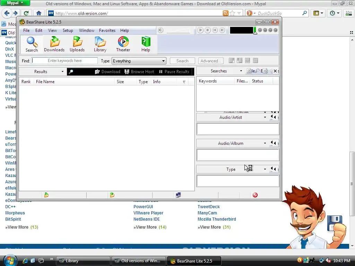This screenshot has width=355, height=266.
Task: Open the Uploads view in BearShare
Action: pyautogui.click(x=77, y=44)
